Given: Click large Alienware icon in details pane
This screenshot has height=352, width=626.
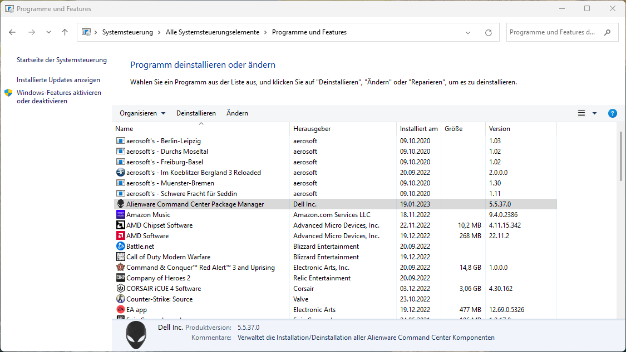Looking at the screenshot, I should point(136,335).
